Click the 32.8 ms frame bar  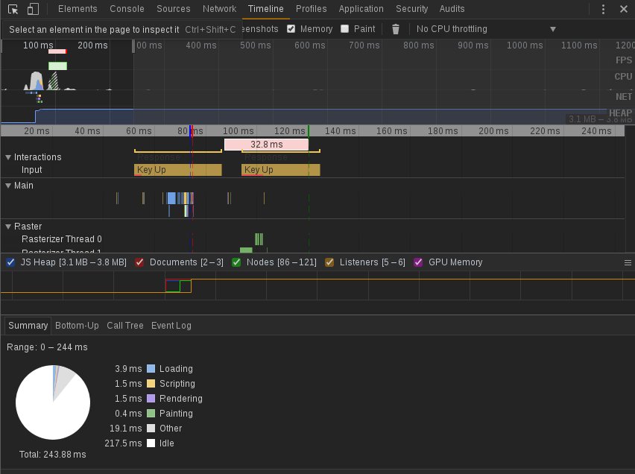[x=266, y=145]
